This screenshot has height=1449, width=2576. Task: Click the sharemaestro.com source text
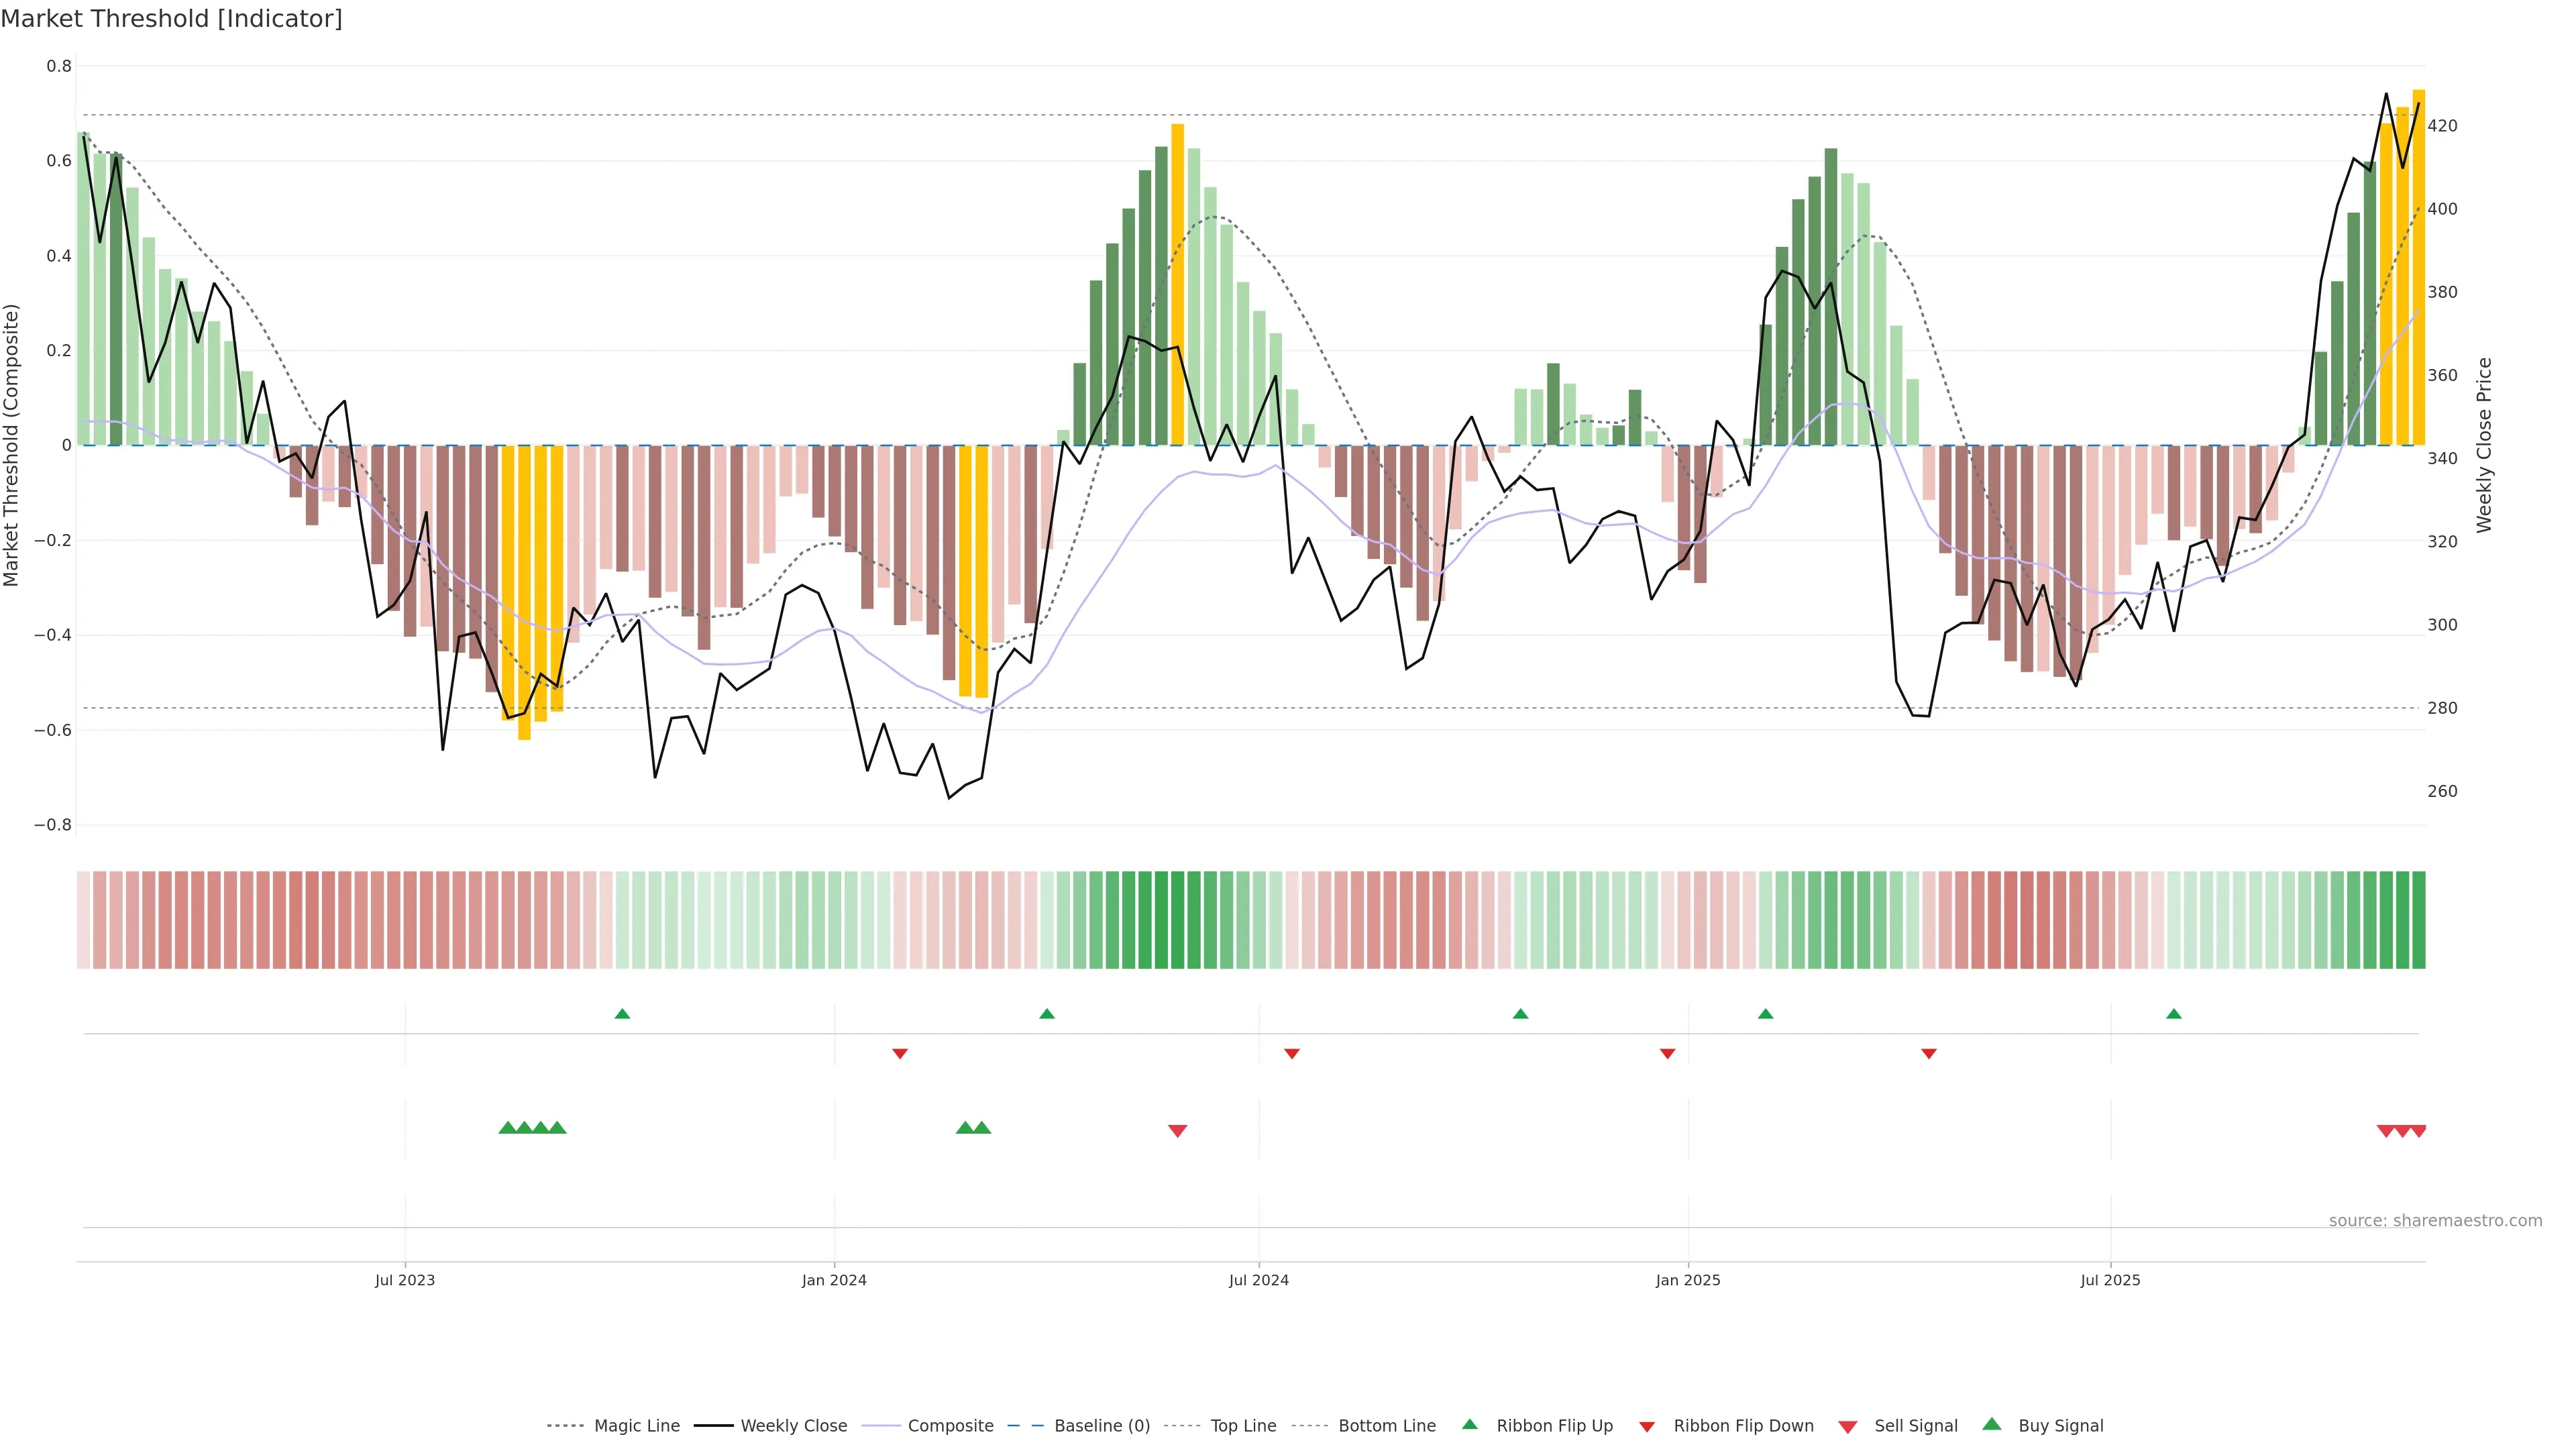2435,1221
